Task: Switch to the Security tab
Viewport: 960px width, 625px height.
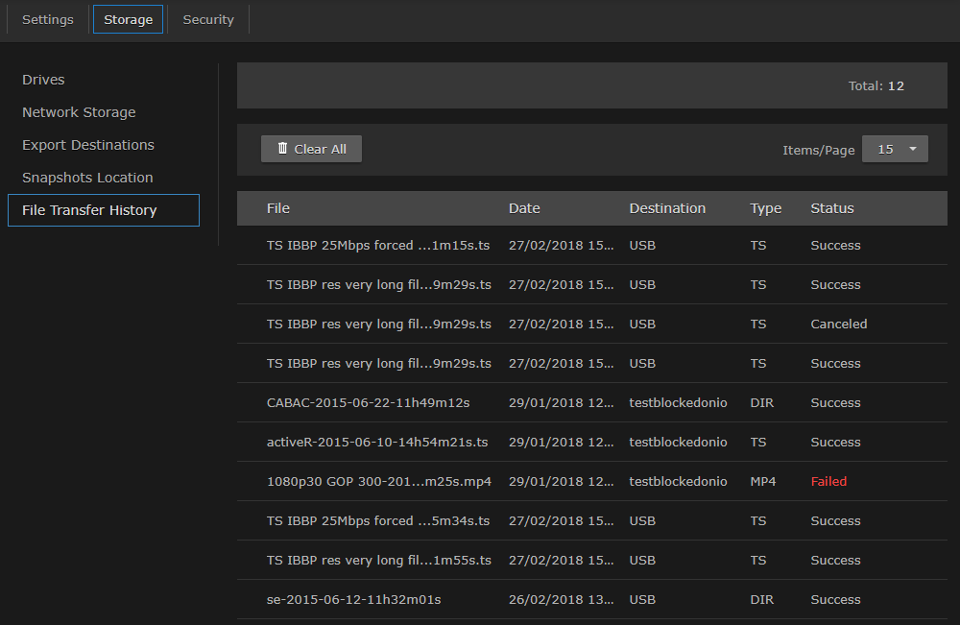Action: click(x=207, y=19)
